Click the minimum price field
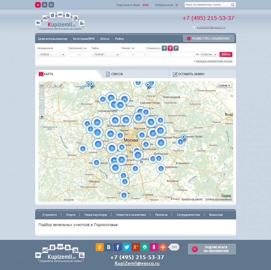 pos(158,54)
